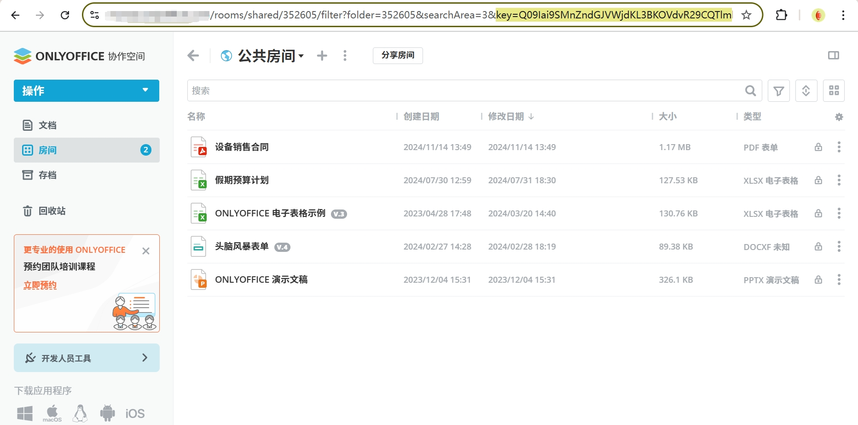The height and width of the screenshot is (425, 858).
Task: Click the browser back arrow
Action: point(15,15)
